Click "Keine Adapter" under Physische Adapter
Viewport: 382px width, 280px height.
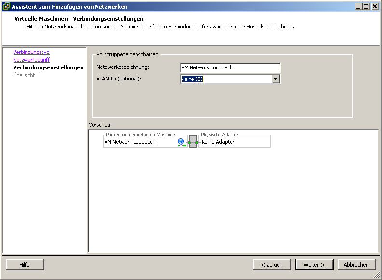click(x=218, y=142)
